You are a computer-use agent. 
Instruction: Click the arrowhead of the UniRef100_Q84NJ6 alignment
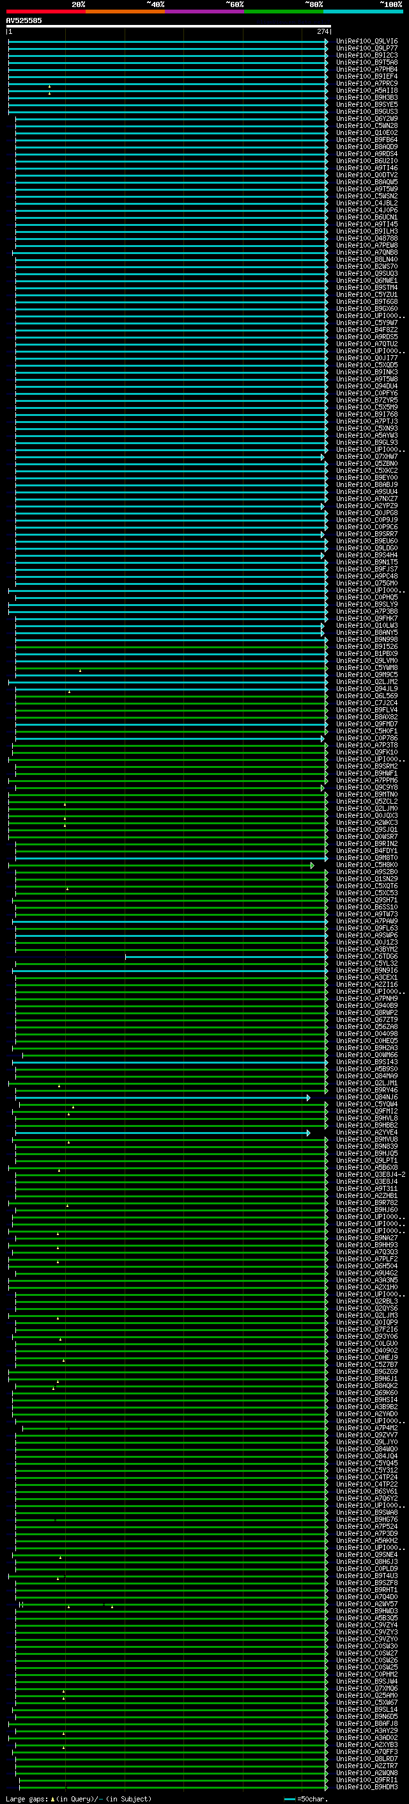[x=308, y=1098]
